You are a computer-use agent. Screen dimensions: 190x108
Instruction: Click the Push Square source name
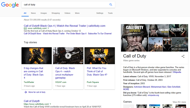click(93, 82)
